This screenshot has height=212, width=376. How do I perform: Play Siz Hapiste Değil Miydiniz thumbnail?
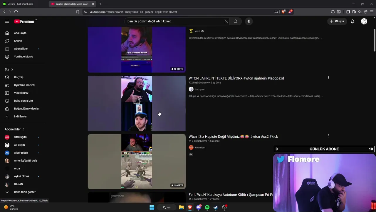pyautogui.click(x=137, y=161)
